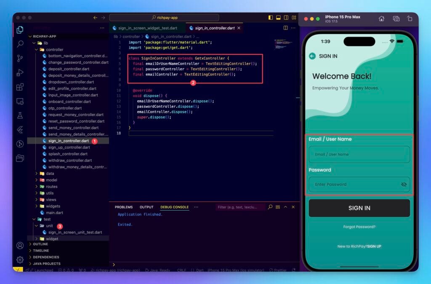Show more panel tabs ellipsis

pyautogui.click(x=196, y=207)
